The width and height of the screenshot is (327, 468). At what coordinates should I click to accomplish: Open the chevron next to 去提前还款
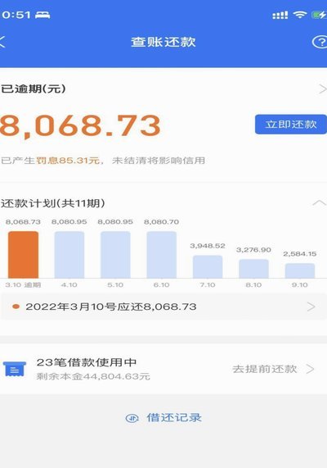(310, 369)
